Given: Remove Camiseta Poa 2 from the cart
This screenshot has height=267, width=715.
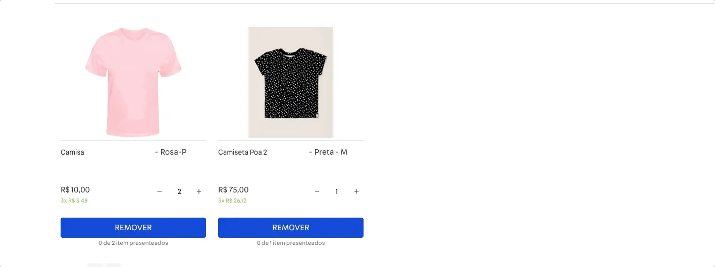Looking at the screenshot, I should pyautogui.click(x=291, y=228).
